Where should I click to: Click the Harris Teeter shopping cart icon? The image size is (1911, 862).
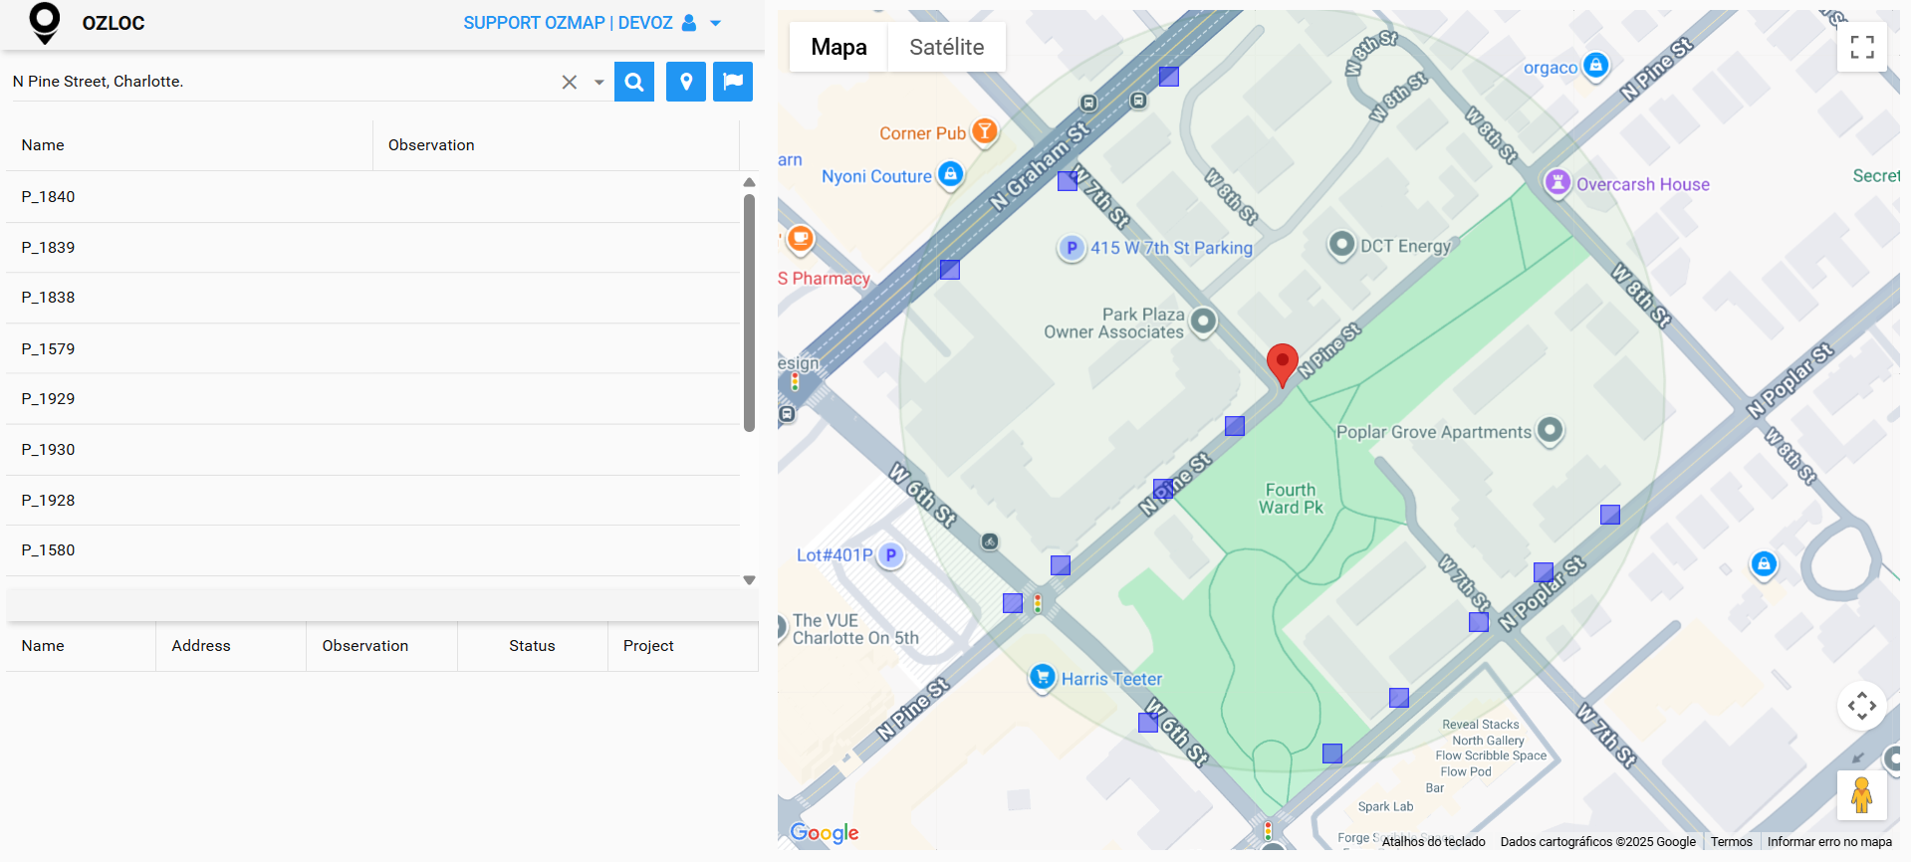[1042, 677]
